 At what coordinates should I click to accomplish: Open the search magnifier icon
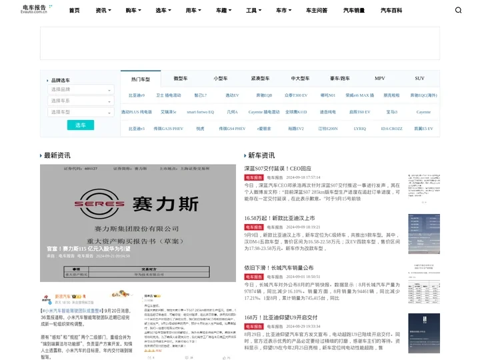pos(458,10)
